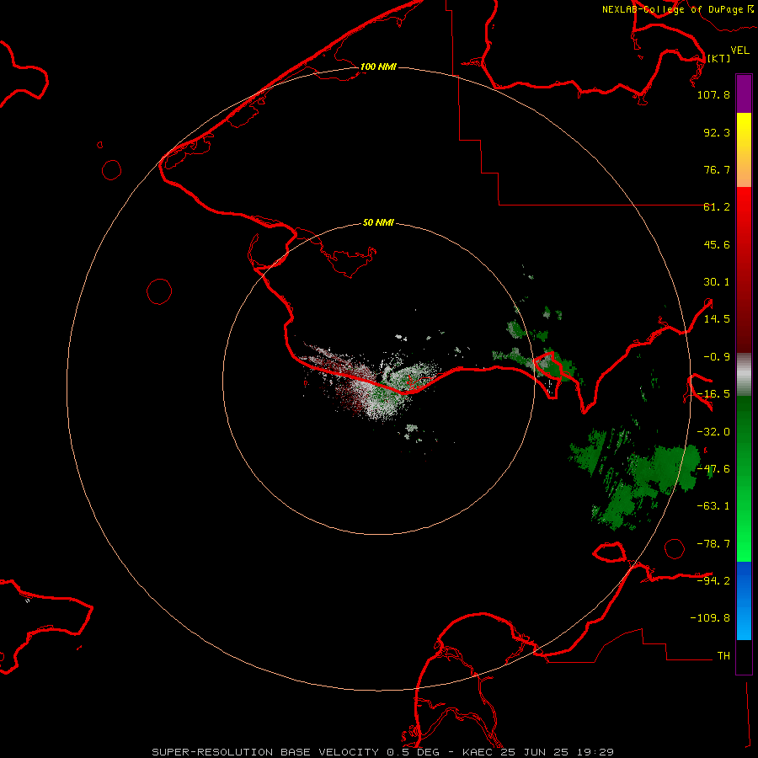Click the -78.7 velocity scale value
The image size is (758, 758).
(x=713, y=544)
